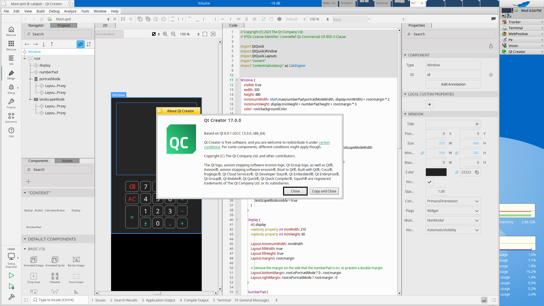Open the Issues output pane
This screenshot has height=306, width=544.
pos(99,300)
